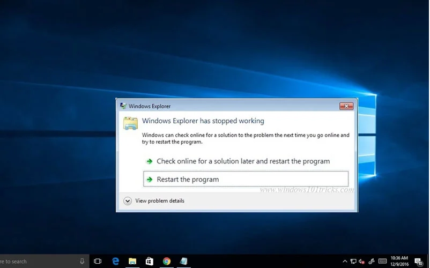Show hidden system tray icons

(x=346, y=261)
